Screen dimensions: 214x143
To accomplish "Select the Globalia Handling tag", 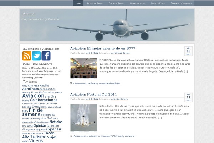I will click(31, 119).
